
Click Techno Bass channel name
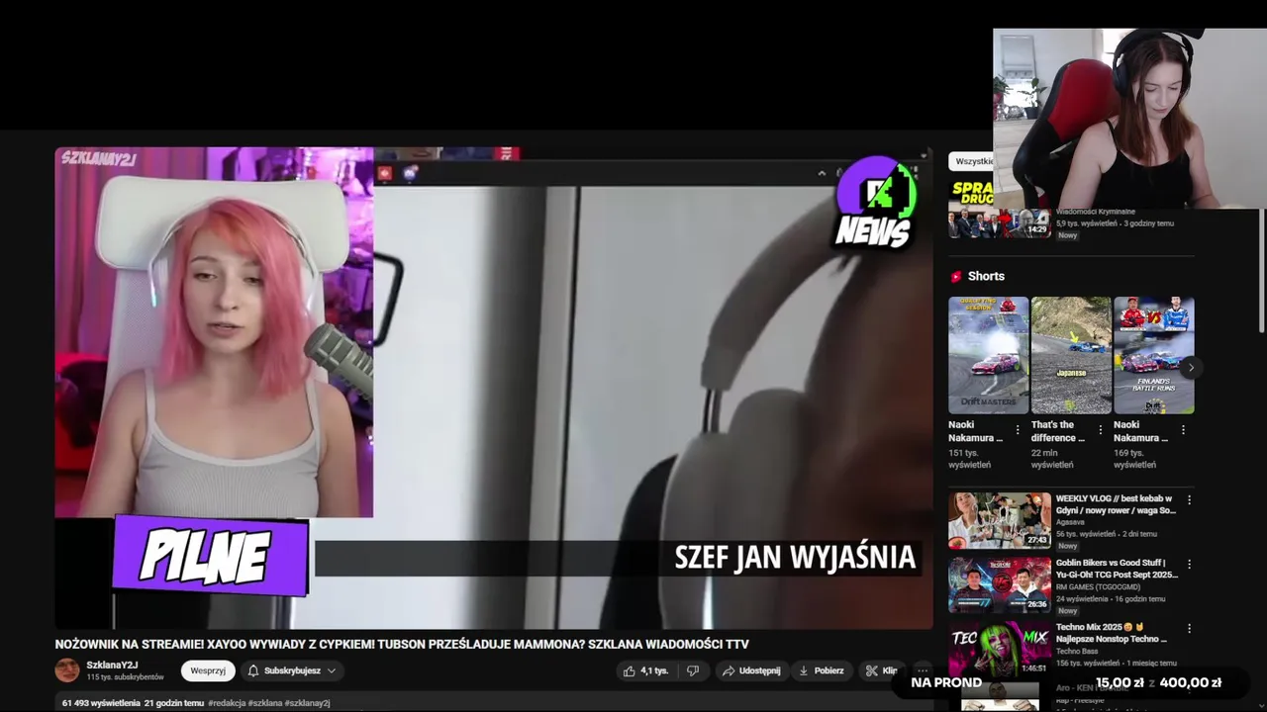pyautogui.click(x=1077, y=651)
